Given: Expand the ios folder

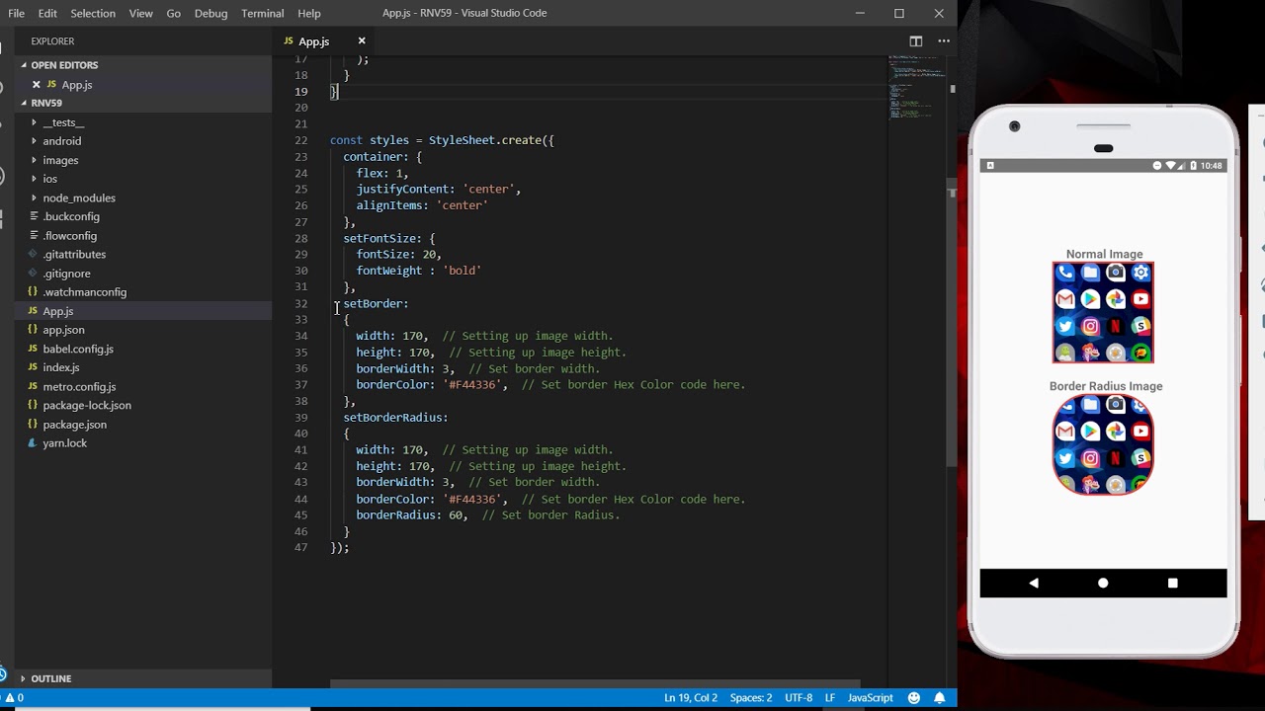Looking at the screenshot, I should point(49,179).
